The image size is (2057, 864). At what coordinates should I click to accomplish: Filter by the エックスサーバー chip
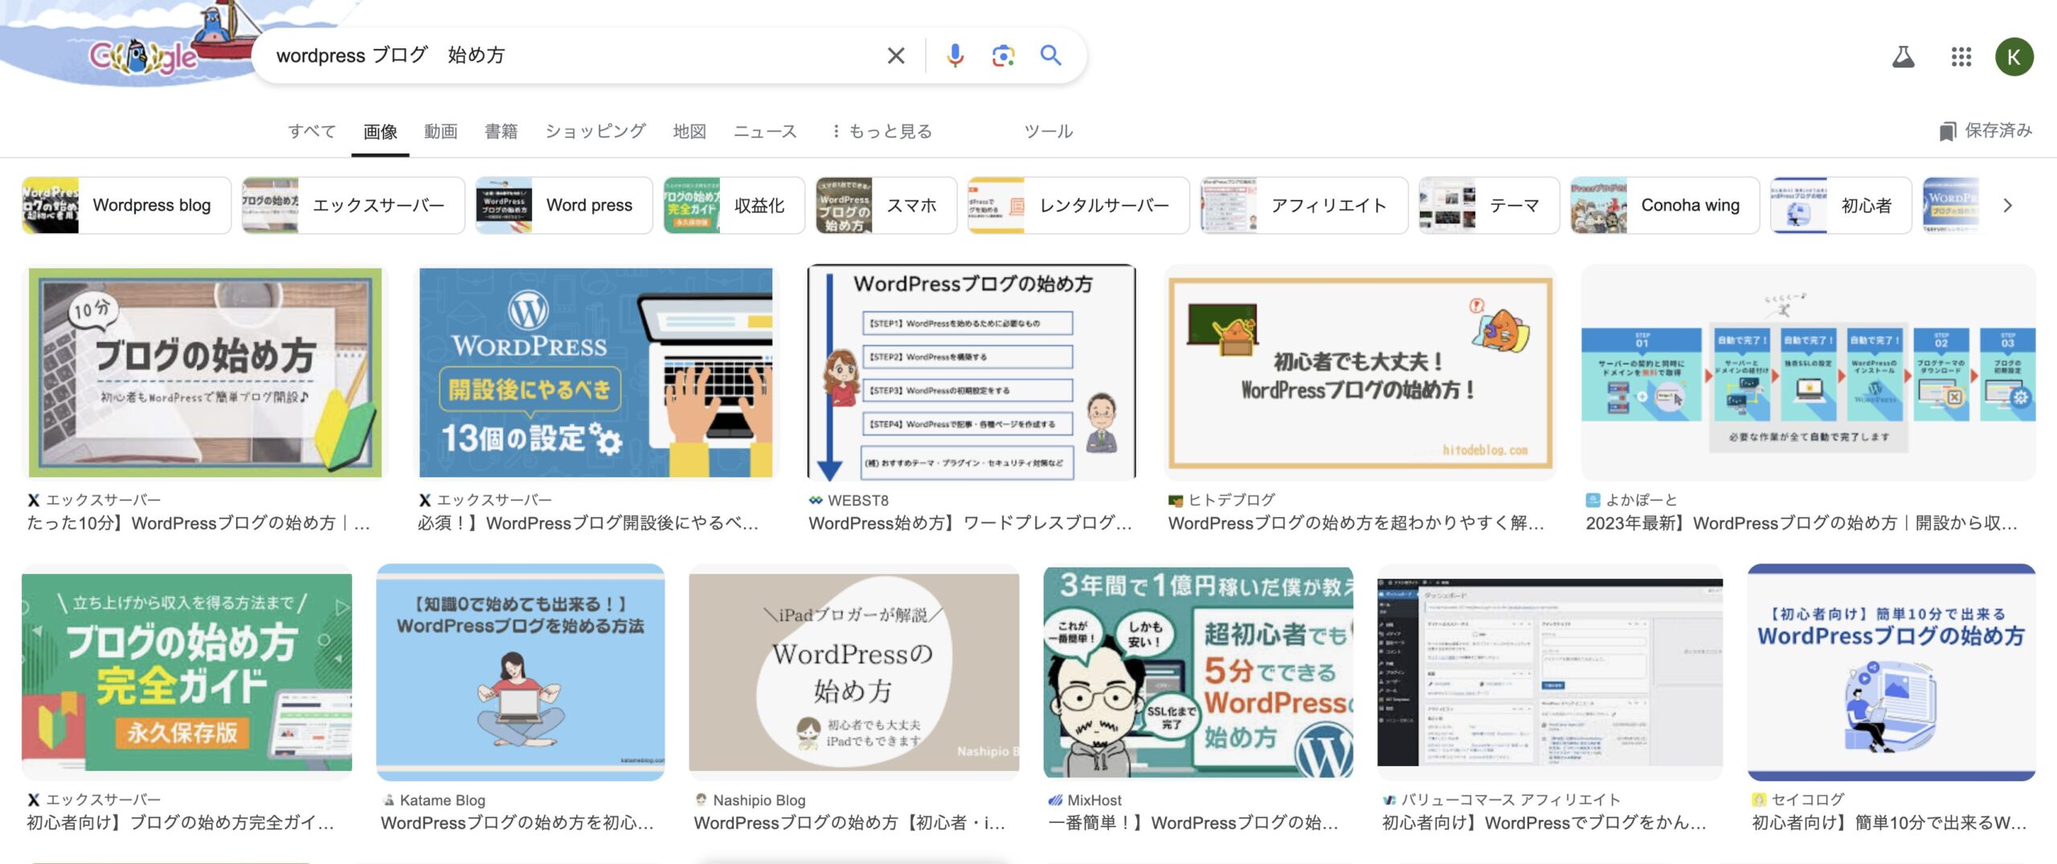353,205
